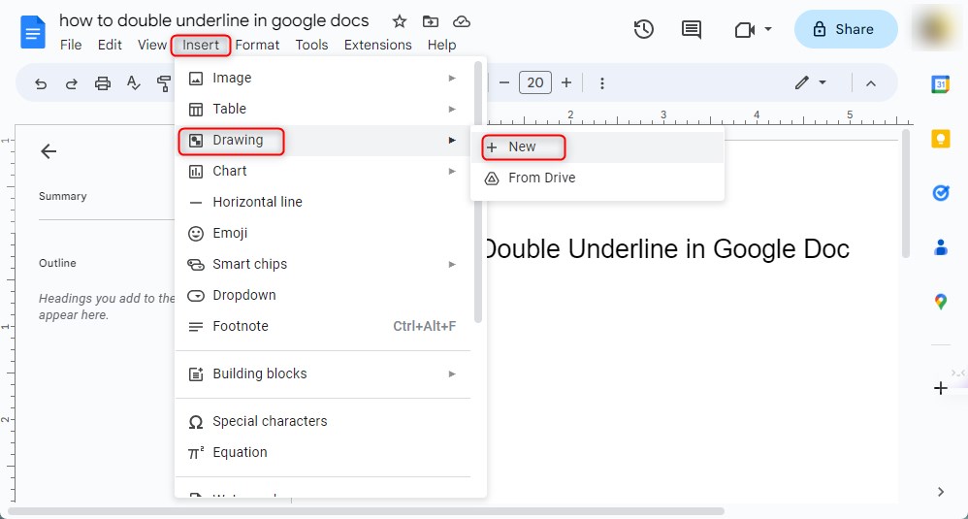The height and width of the screenshot is (519, 968).
Task: Run spelling and grammar check
Action: (x=133, y=82)
